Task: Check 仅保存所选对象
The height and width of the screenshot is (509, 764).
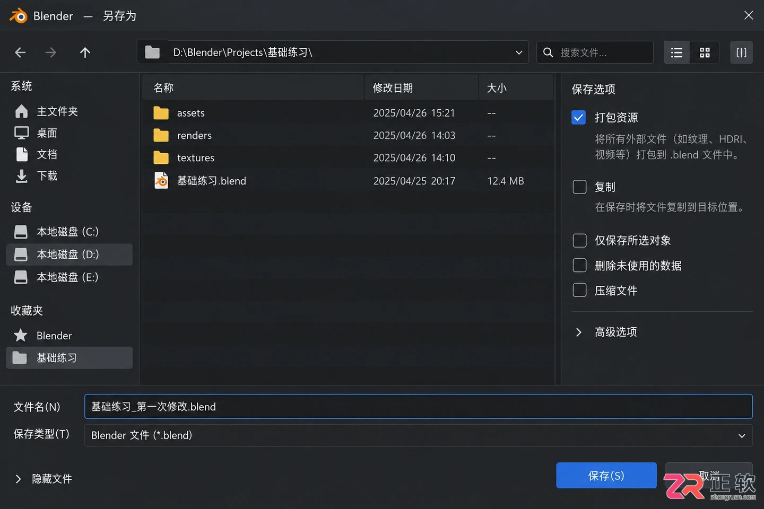Action: [x=579, y=240]
